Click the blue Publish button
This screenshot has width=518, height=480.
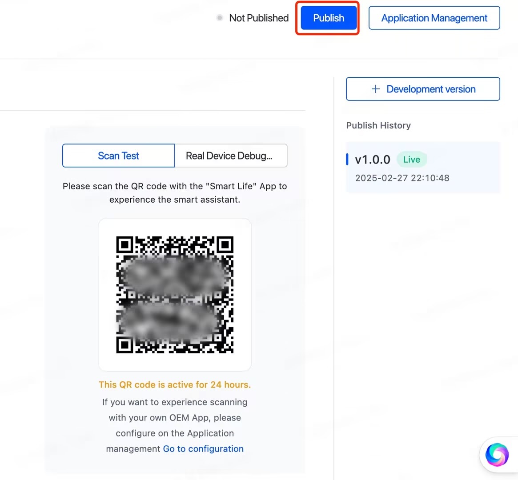[x=328, y=18]
